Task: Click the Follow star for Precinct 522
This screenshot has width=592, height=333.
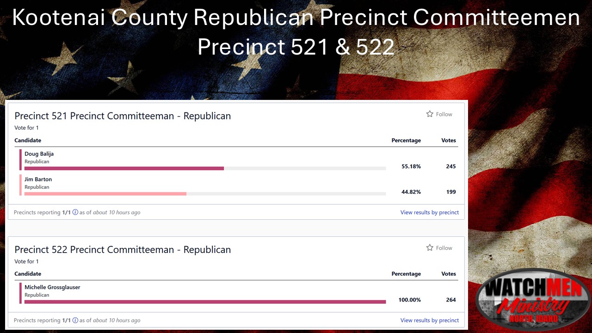Action: pos(430,247)
